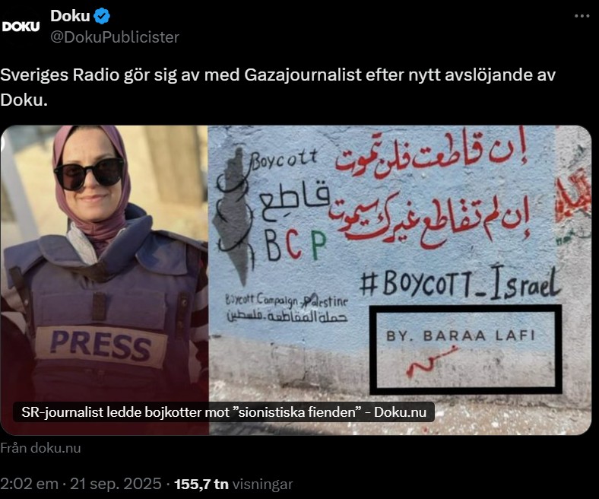Follow the "Från doku.nu" source link
Image resolution: width=599 pixels, height=499 pixels.
[x=40, y=448]
